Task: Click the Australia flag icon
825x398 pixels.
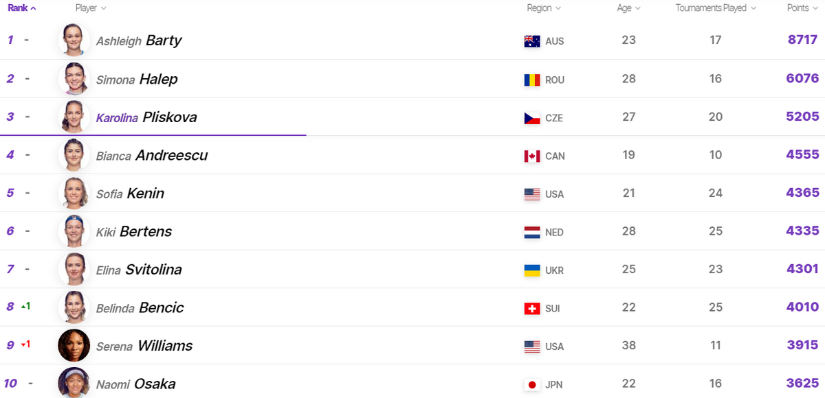Action: (532, 41)
